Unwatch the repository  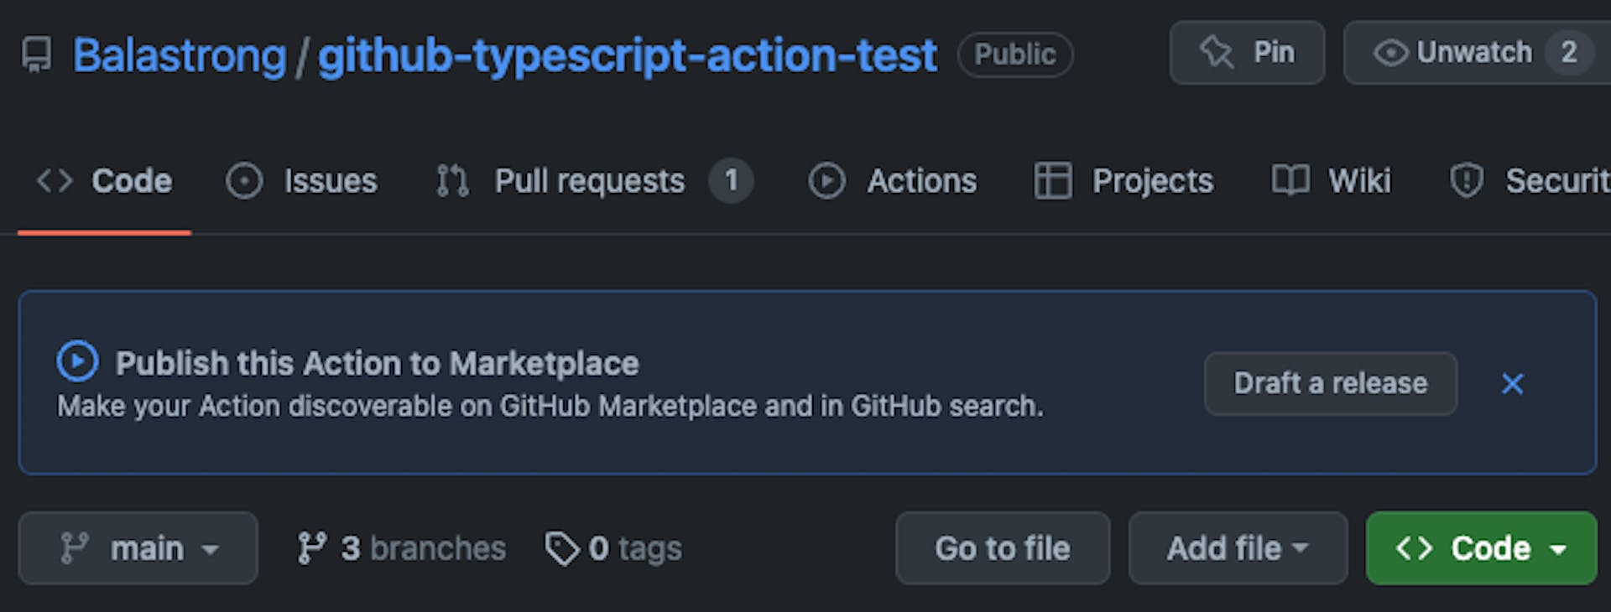(x=1477, y=53)
